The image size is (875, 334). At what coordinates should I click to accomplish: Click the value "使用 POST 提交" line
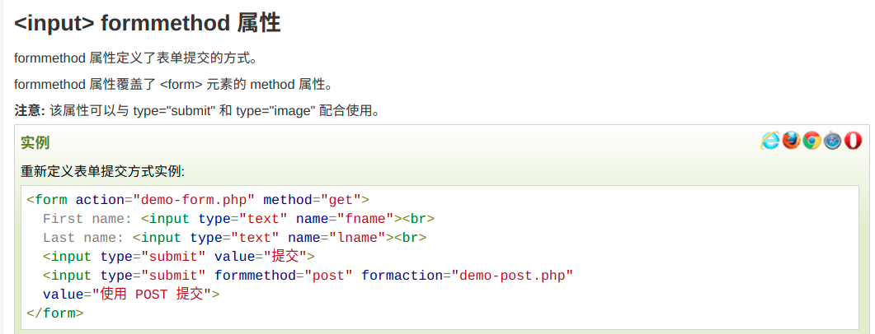(131, 295)
